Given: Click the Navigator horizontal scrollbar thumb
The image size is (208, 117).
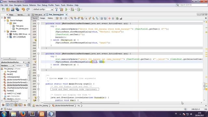Looking at the screenshot, I should coord(12,101).
